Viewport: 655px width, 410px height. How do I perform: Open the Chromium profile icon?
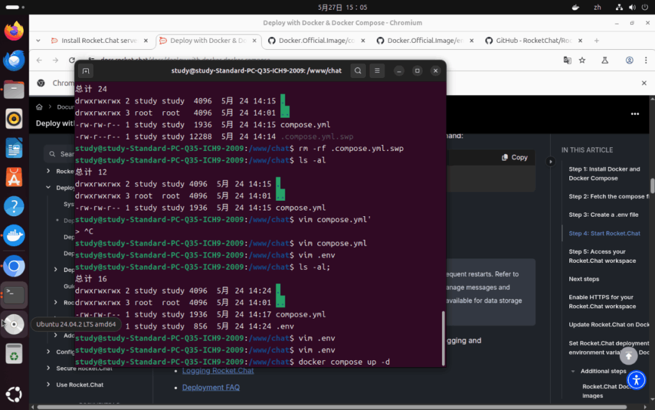click(x=629, y=61)
